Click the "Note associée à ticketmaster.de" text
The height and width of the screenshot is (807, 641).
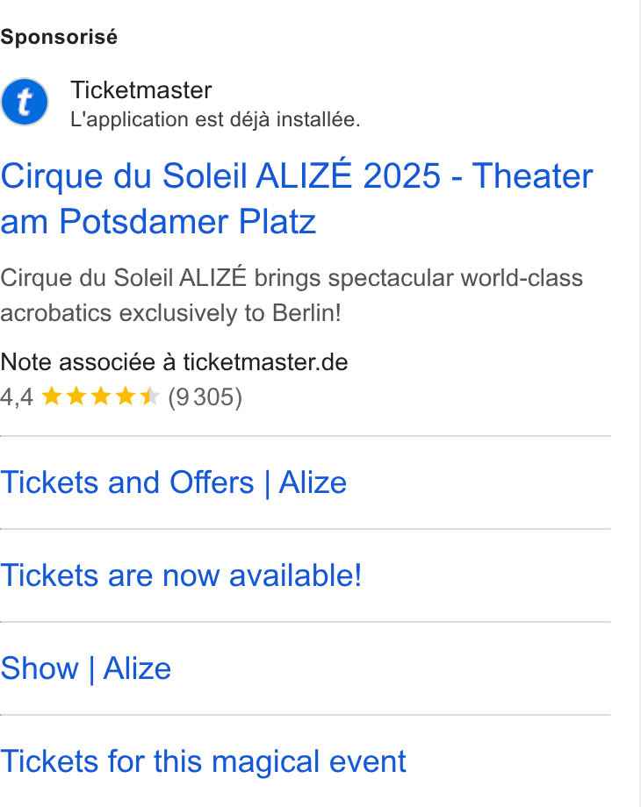pyautogui.click(x=174, y=361)
